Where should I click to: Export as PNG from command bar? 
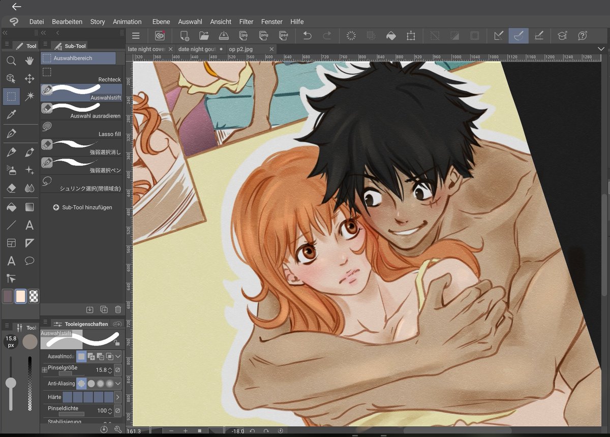coord(263,36)
